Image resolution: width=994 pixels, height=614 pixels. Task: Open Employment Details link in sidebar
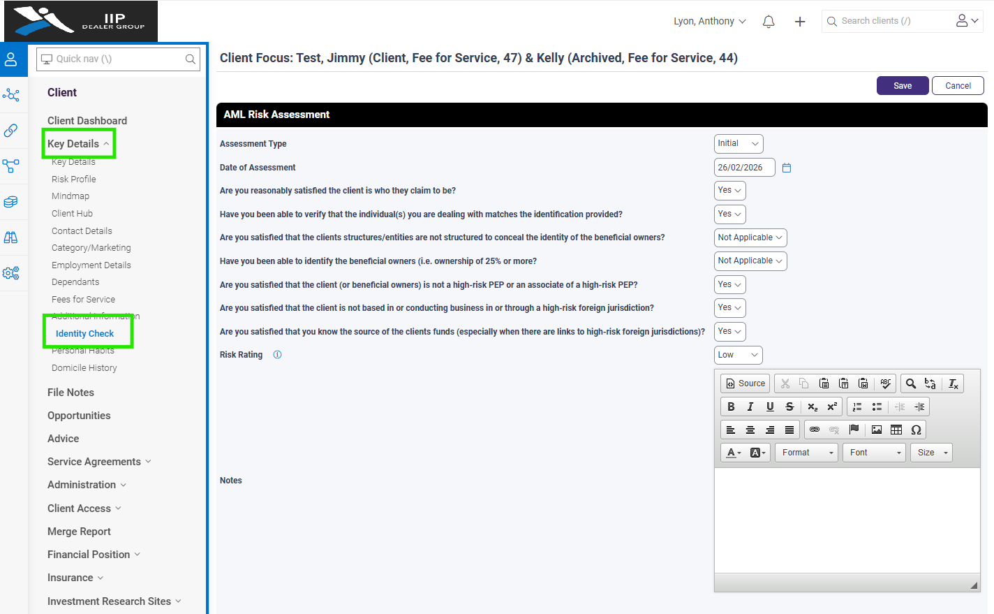(x=91, y=265)
